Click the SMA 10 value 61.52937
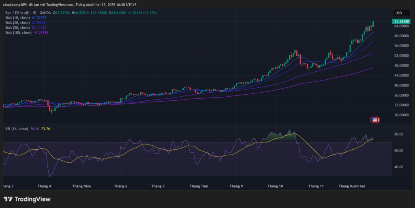The width and height of the screenshot is (415, 208). click(39, 18)
